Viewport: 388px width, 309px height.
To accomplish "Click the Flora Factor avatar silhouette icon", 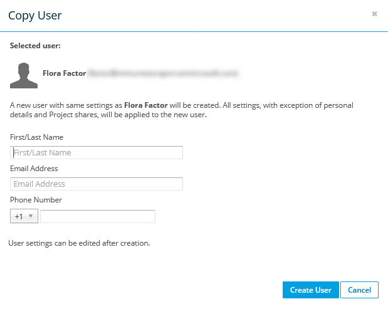I will (x=24, y=75).
